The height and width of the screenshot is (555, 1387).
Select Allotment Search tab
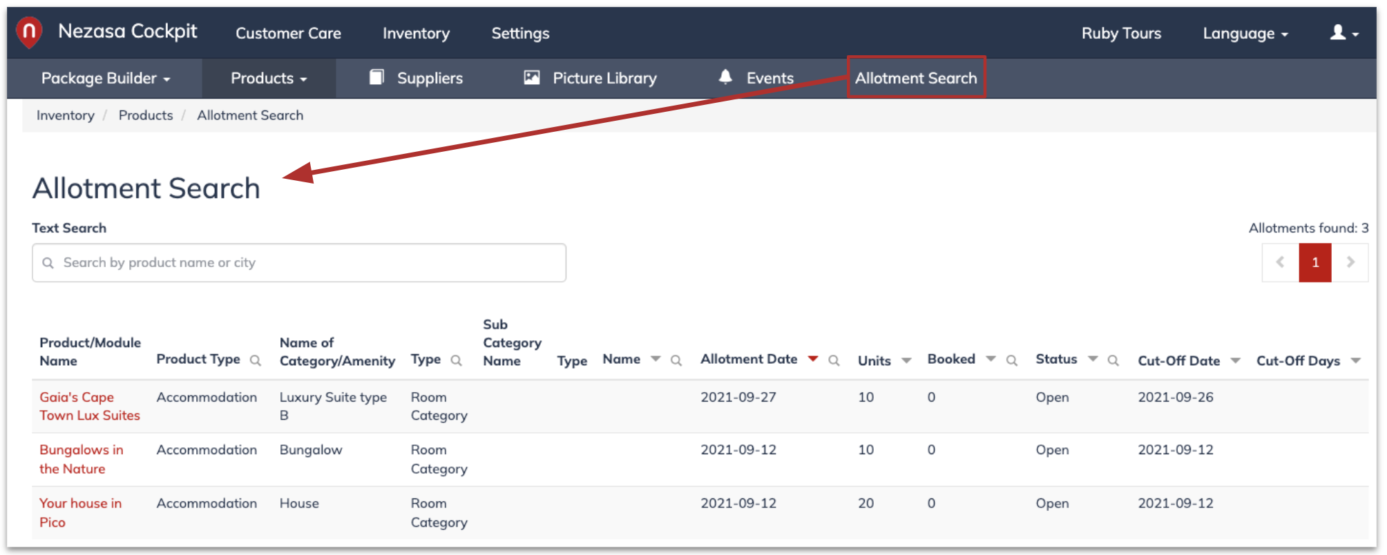(x=916, y=77)
